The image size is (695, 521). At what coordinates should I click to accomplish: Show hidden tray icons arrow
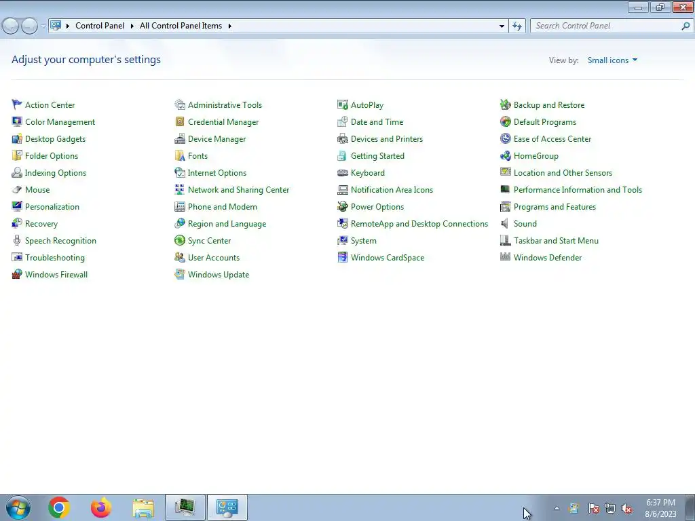557,508
